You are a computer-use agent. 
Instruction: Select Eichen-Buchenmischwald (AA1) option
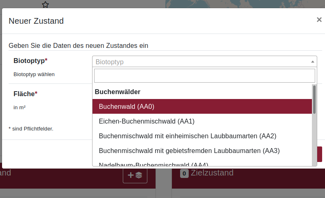click(x=202, y=121)
